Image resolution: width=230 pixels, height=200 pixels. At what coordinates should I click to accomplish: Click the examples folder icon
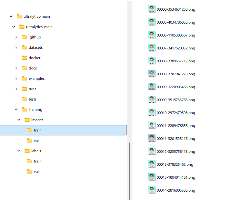pyautogui.click(x=24, y=79)
